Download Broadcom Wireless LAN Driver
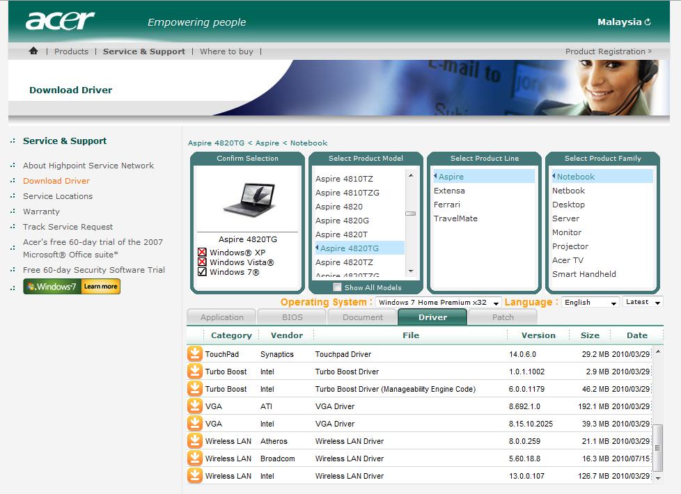This screenshot has height=494, width=681. coord(194,458)
